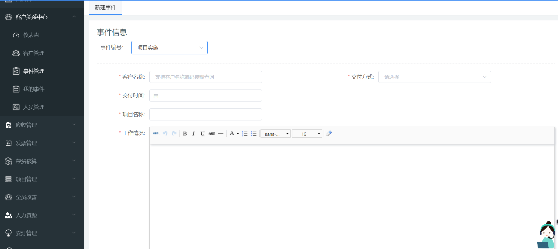Select the 新建事件 tab
Screen dimensions: 558x249
105,8
